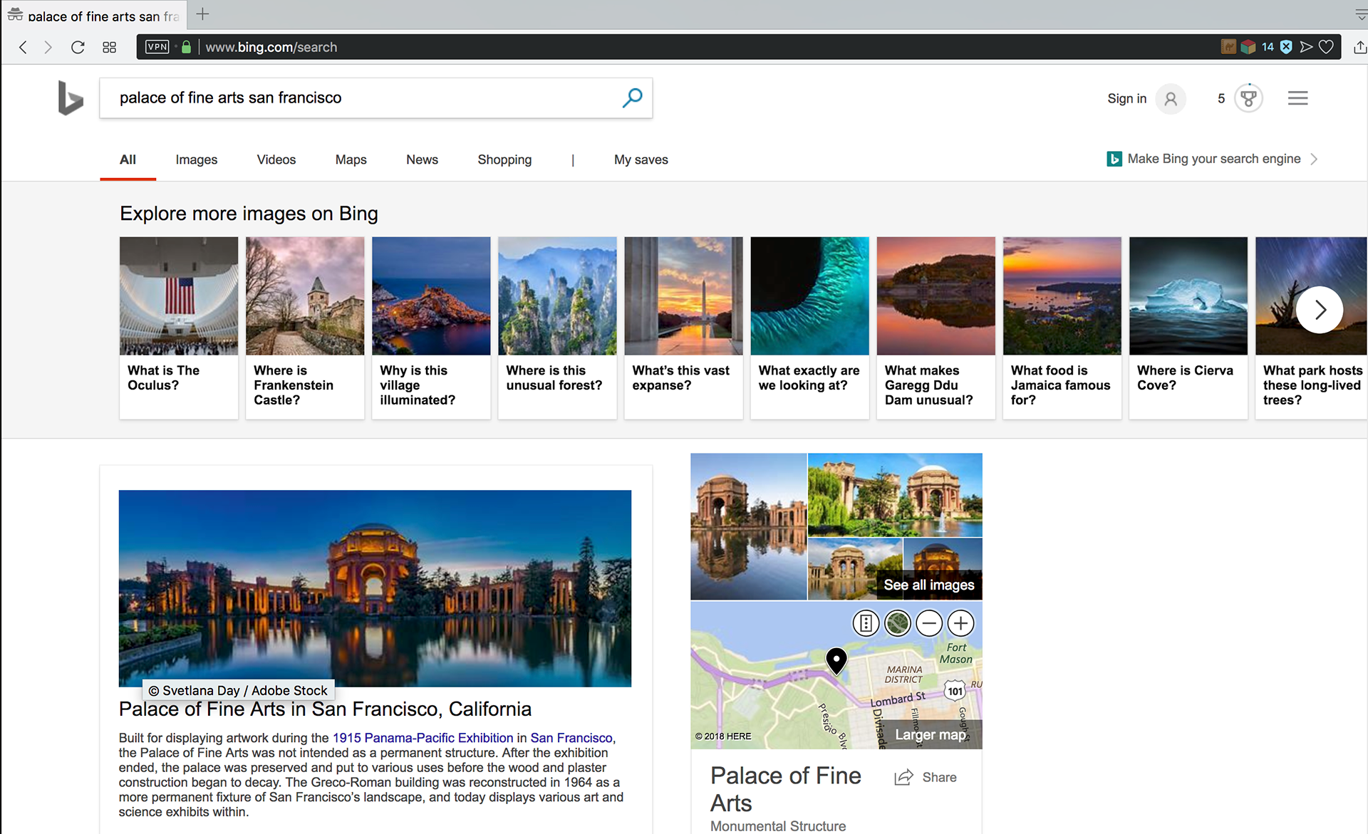The width and height of the screenshot is (1368, 834).
Task: Reload the page
Action: pos(78,47)
